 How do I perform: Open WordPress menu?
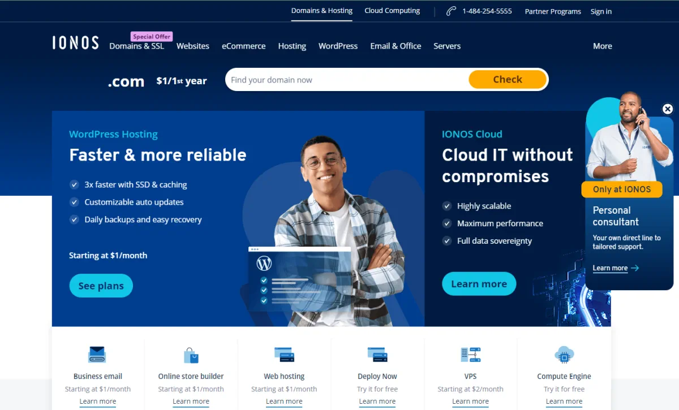click(338, 46)
